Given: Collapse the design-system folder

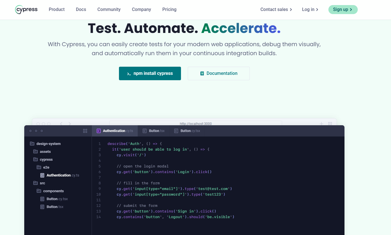Looking at the screenshot, I should click(x=45, y=144).
